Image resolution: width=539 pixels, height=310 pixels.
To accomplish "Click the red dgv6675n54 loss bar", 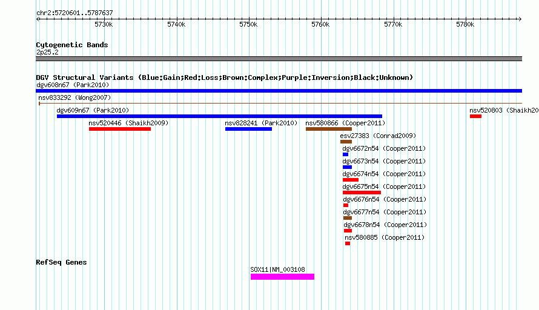I will click(x=362, y=193).
